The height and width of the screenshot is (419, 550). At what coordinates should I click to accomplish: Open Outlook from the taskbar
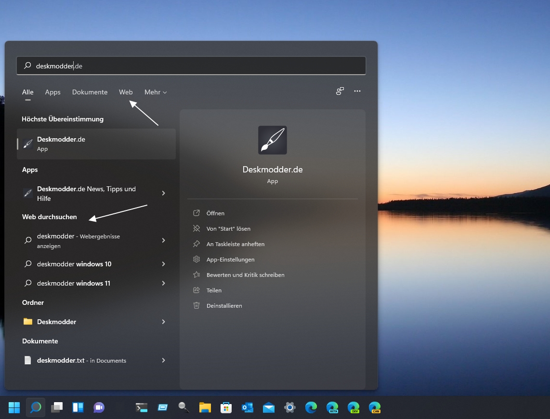pyautogui.click(x=247, y=407)
